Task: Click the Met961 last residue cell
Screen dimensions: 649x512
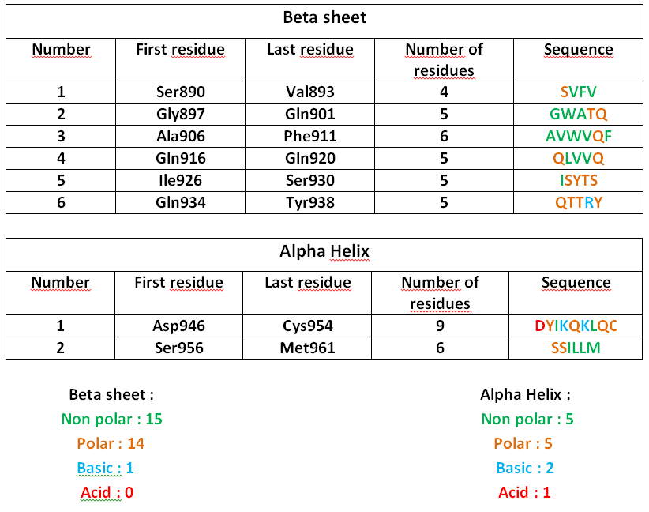Action: click(x=308, y=348)
